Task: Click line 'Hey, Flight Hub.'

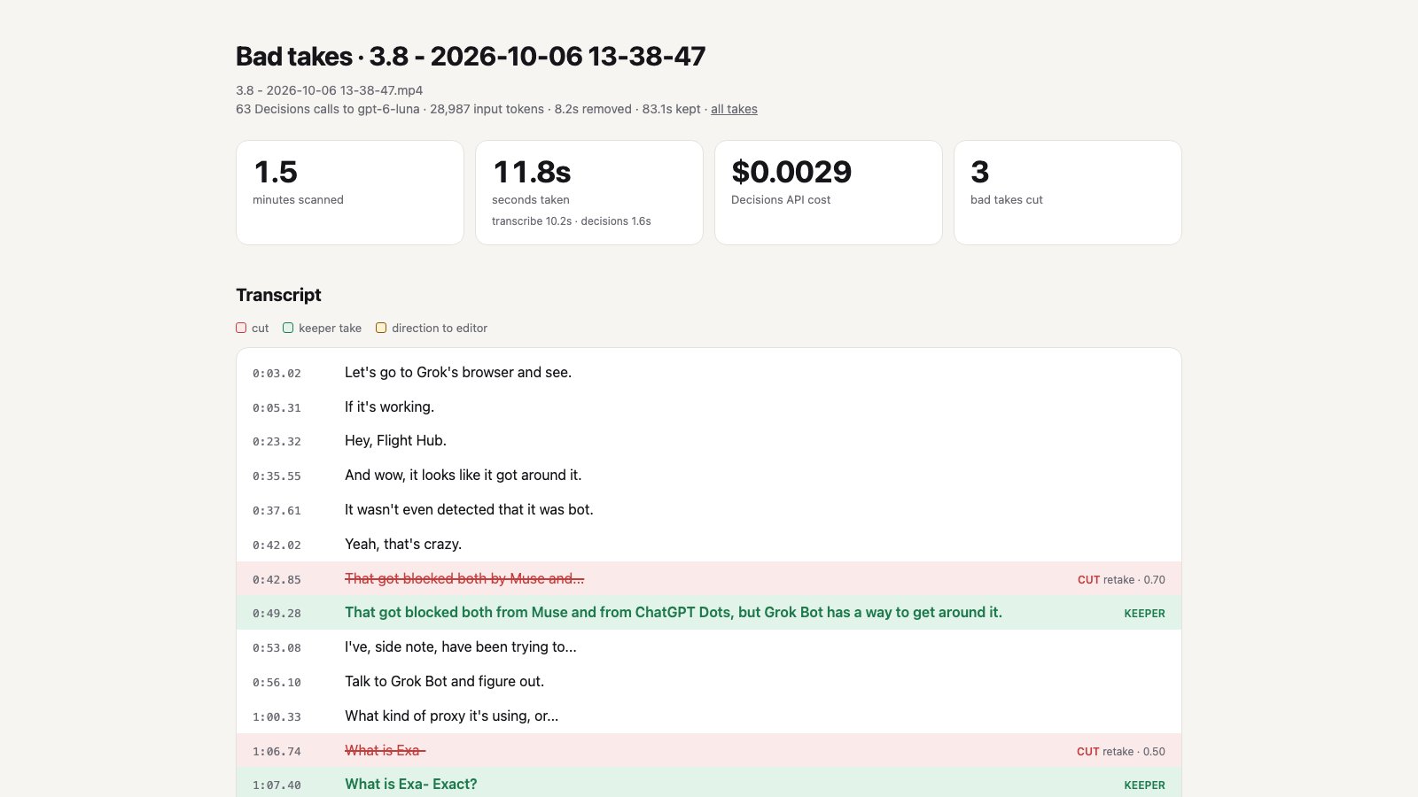Action: pos(395,440)
